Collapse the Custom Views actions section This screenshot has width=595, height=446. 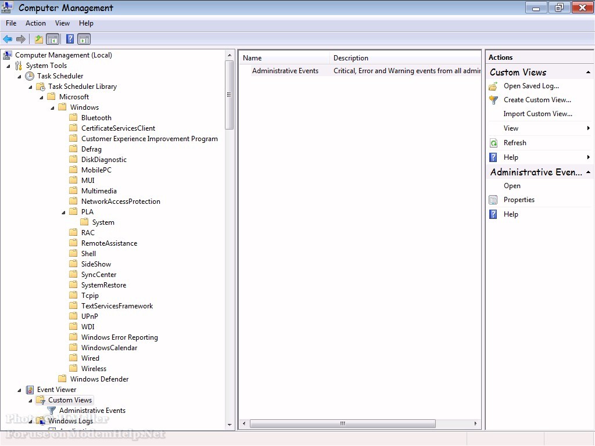point(588,72)
